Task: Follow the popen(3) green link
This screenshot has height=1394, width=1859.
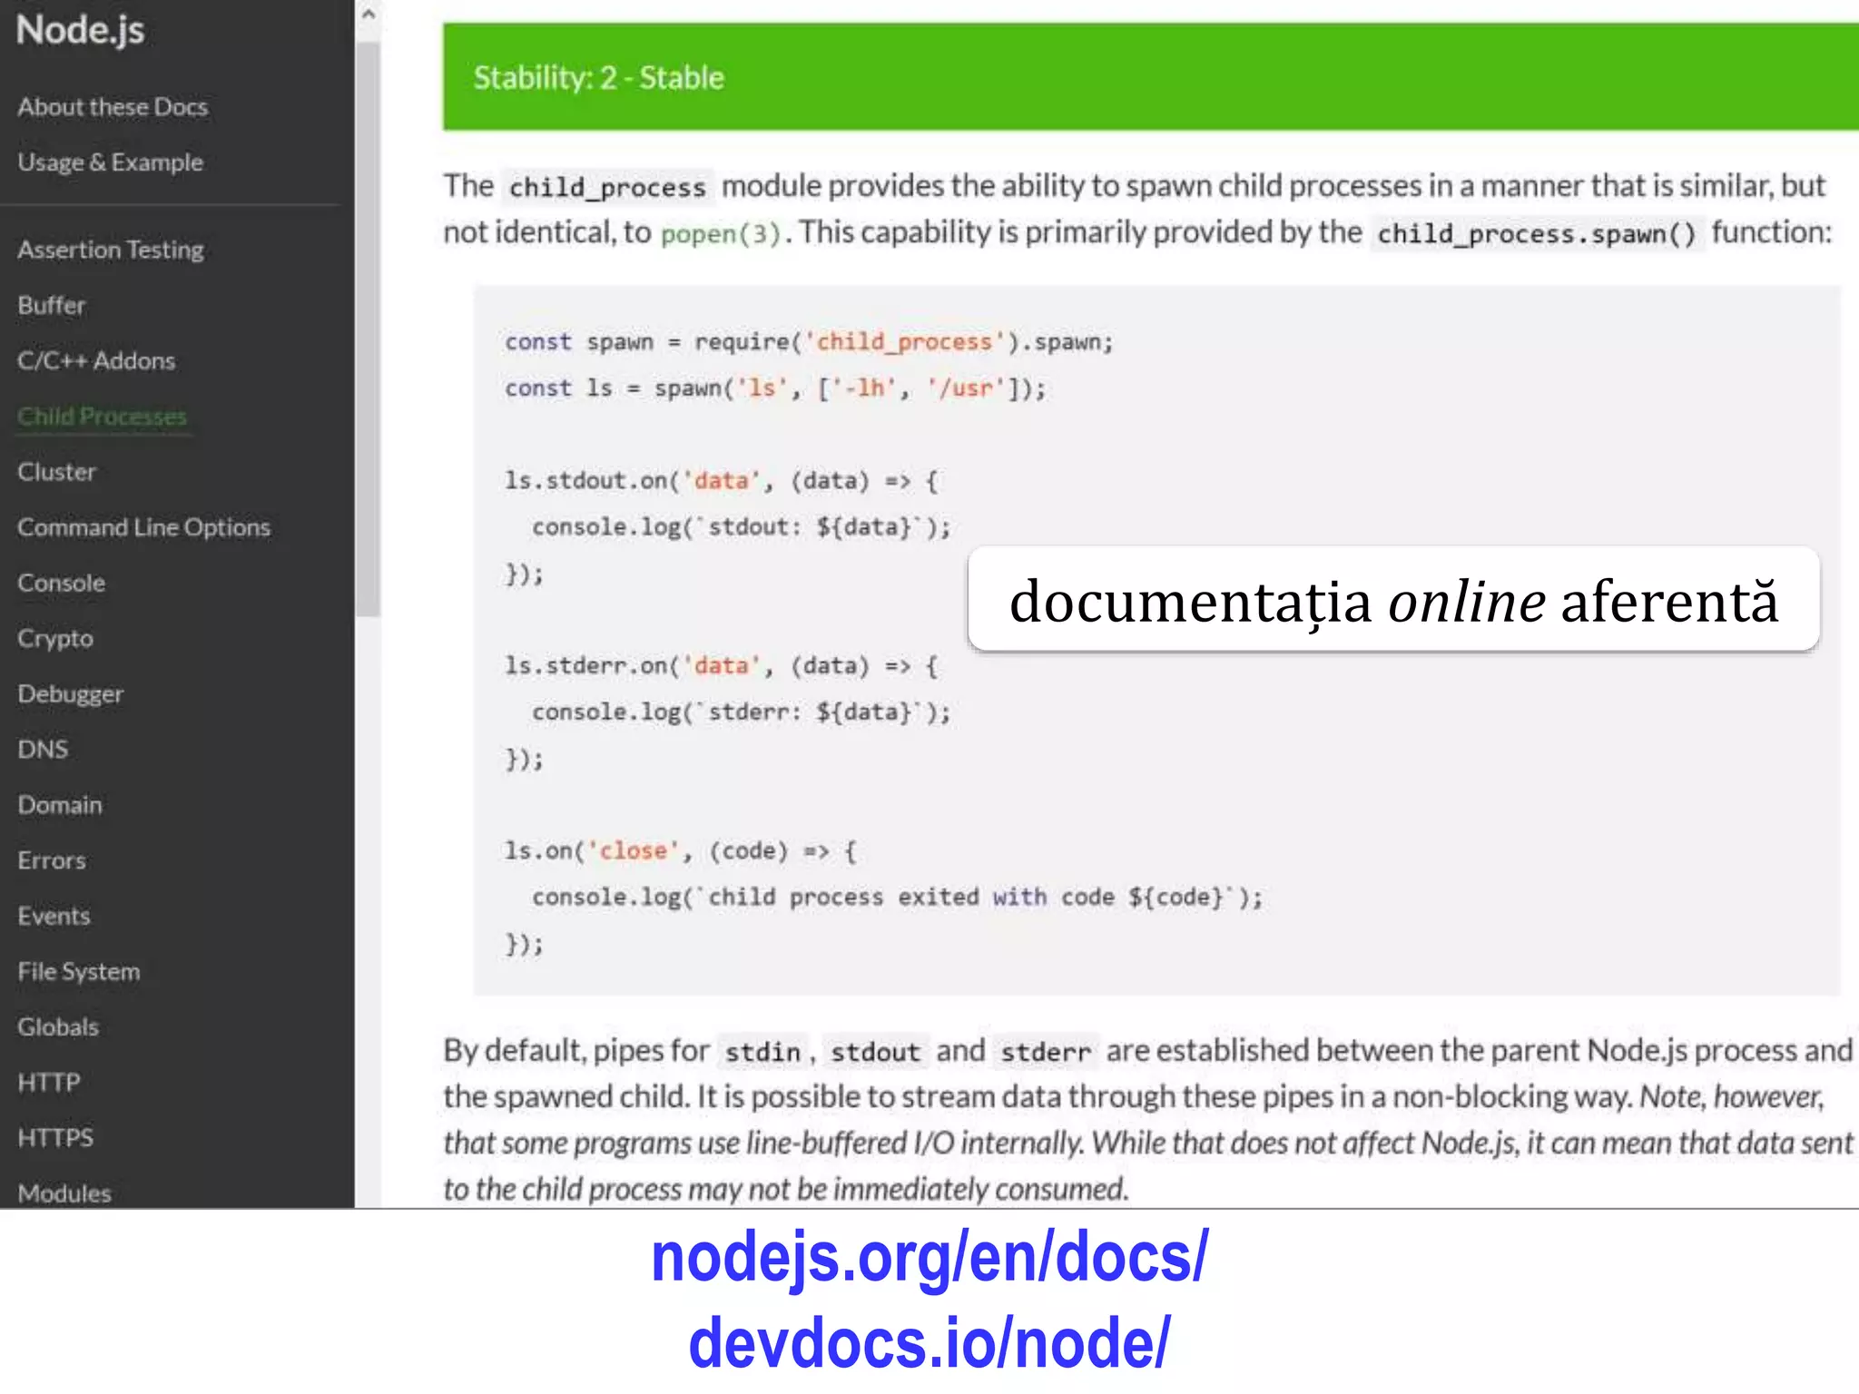Action: [720, 234]
